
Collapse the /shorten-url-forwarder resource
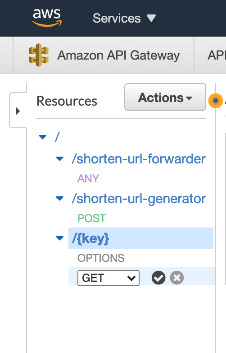click(x=60, y=159)
